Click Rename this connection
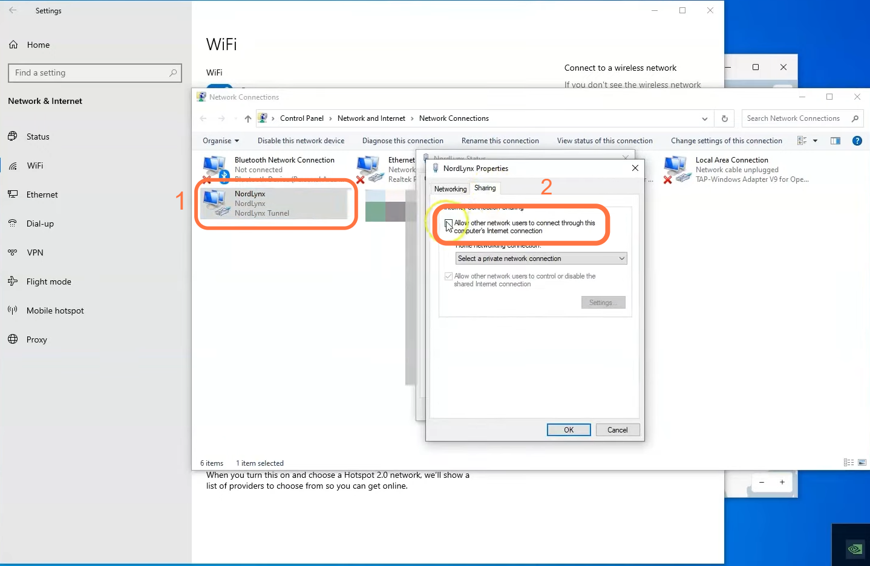This screenshot has height=566, width=870. coord(500,141)
